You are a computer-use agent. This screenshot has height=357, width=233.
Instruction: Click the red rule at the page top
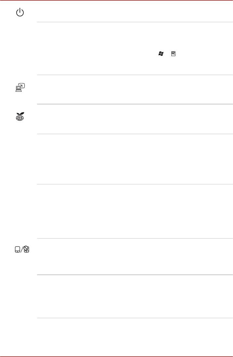116,1
